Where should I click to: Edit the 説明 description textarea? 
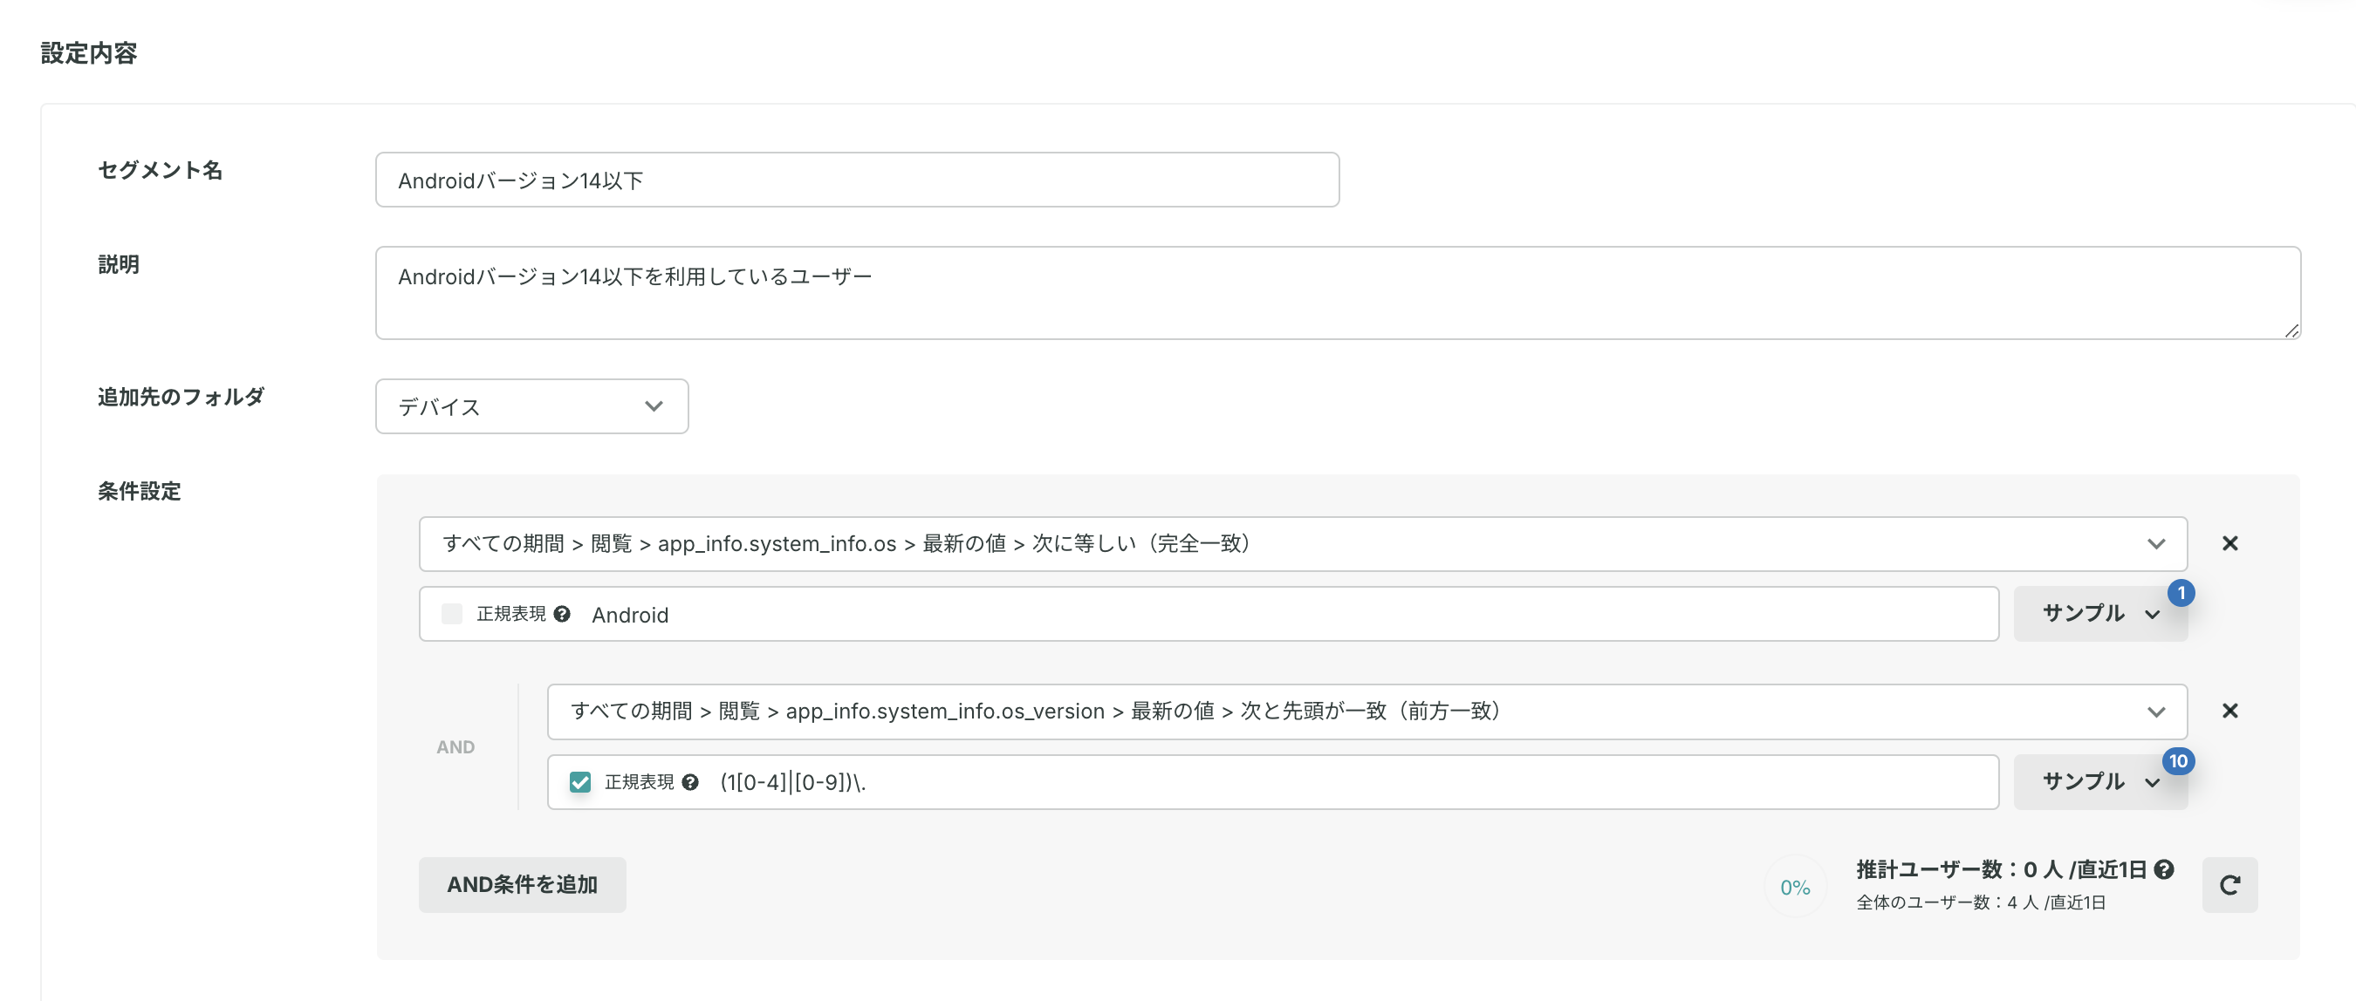coord(1338,292)
